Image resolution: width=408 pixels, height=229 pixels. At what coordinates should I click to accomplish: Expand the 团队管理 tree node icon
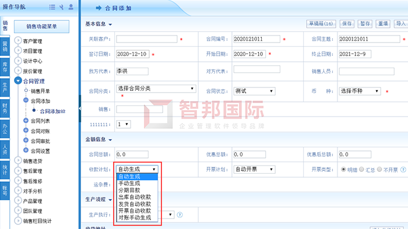point(18,210)
